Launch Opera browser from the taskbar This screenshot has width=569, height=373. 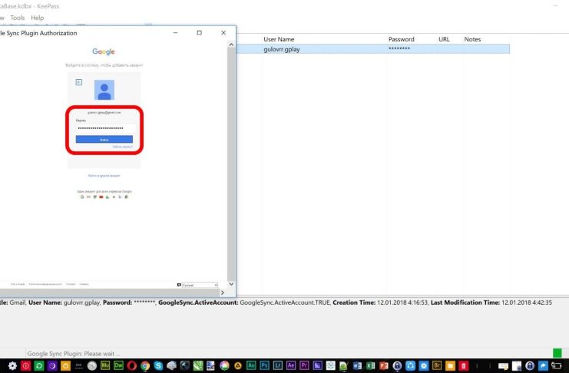click(132, 366)
